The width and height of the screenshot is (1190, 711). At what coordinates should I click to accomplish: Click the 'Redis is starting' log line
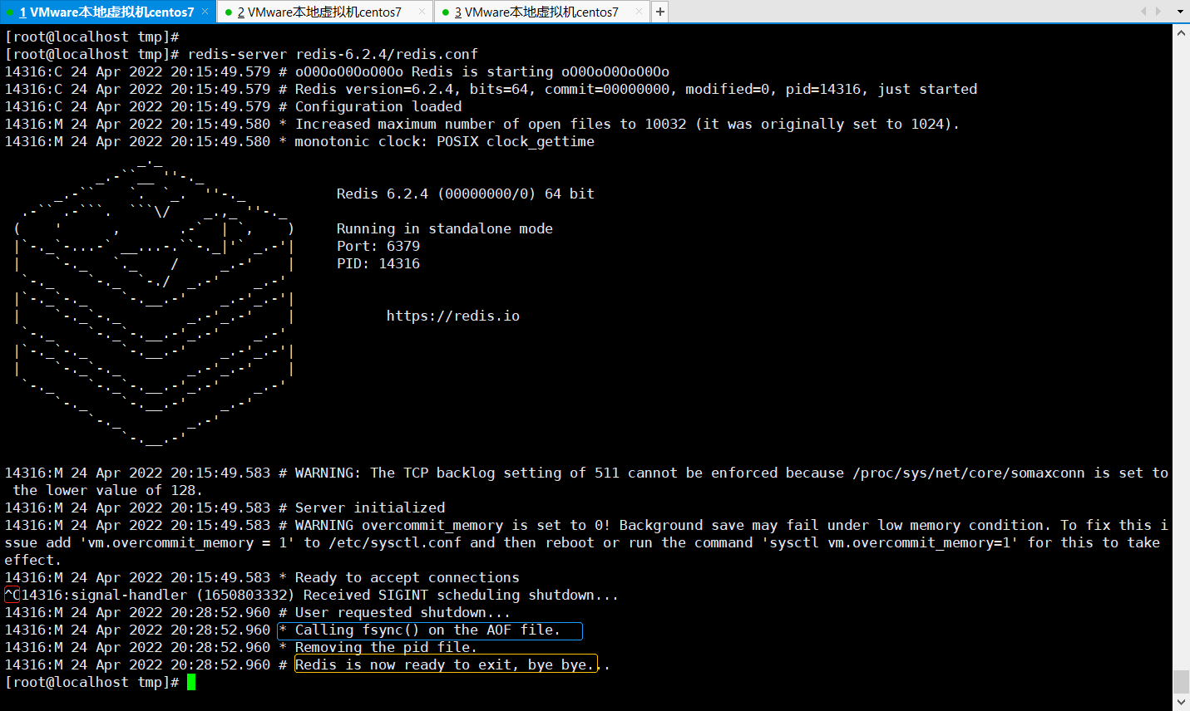coord(482,71)
